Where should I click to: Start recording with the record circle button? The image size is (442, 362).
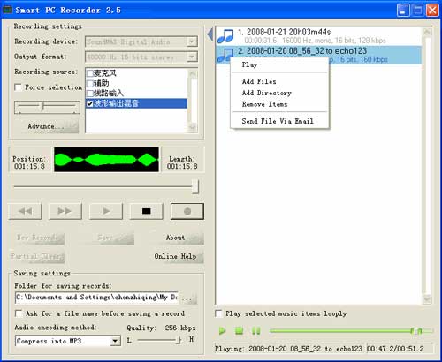pos(187,211)
